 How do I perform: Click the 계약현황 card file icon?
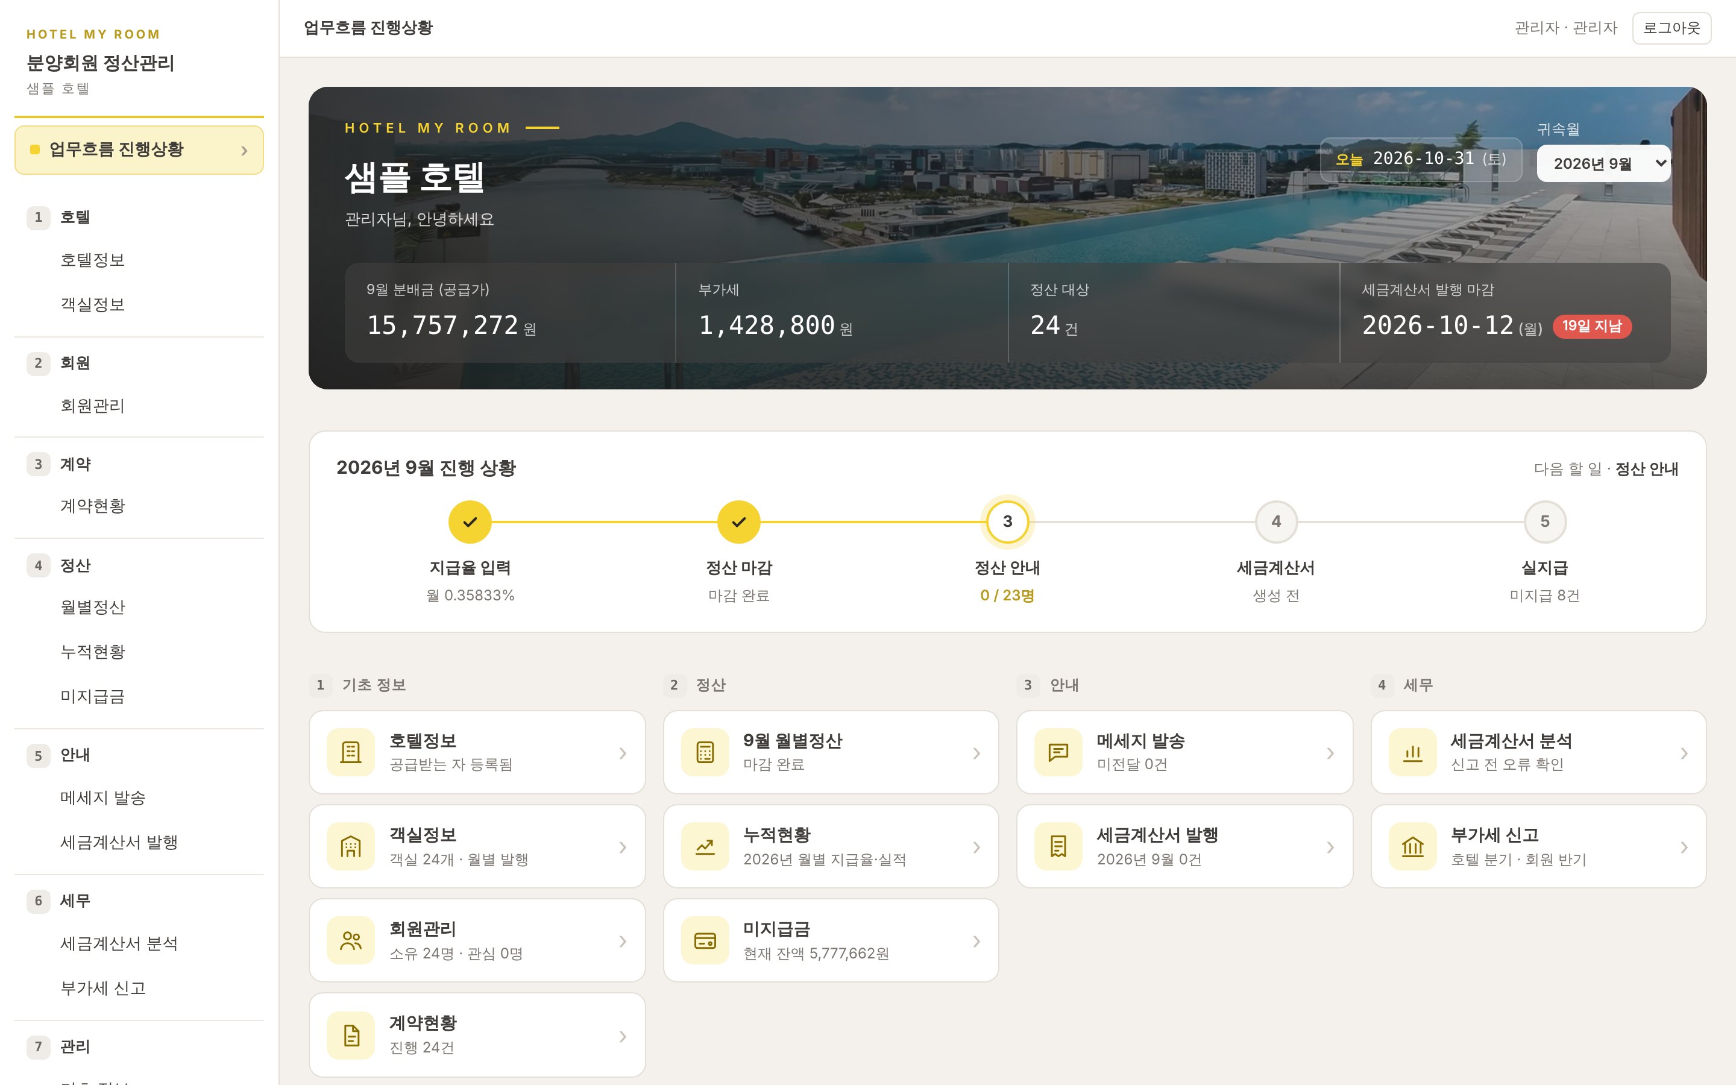[351, 1036]
